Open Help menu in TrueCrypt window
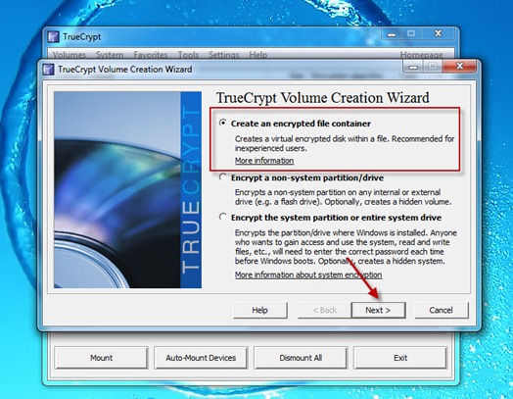The image size is (513, 399). click(258, 55)
